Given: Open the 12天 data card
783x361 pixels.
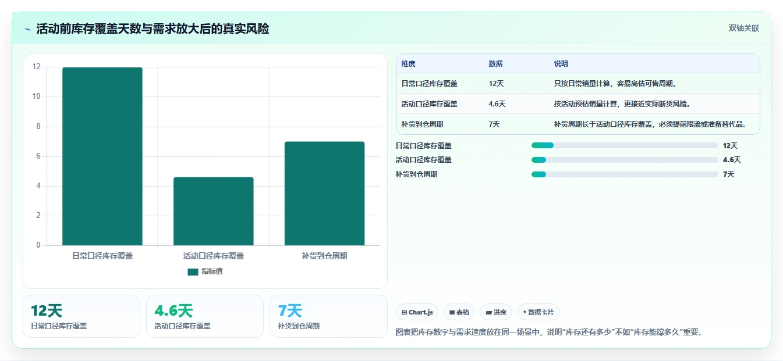Looking at the screenshot, I should tap(82, 316).
